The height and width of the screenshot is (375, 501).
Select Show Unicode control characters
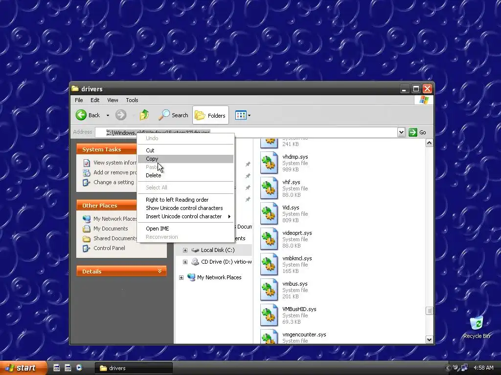[185, 208]
